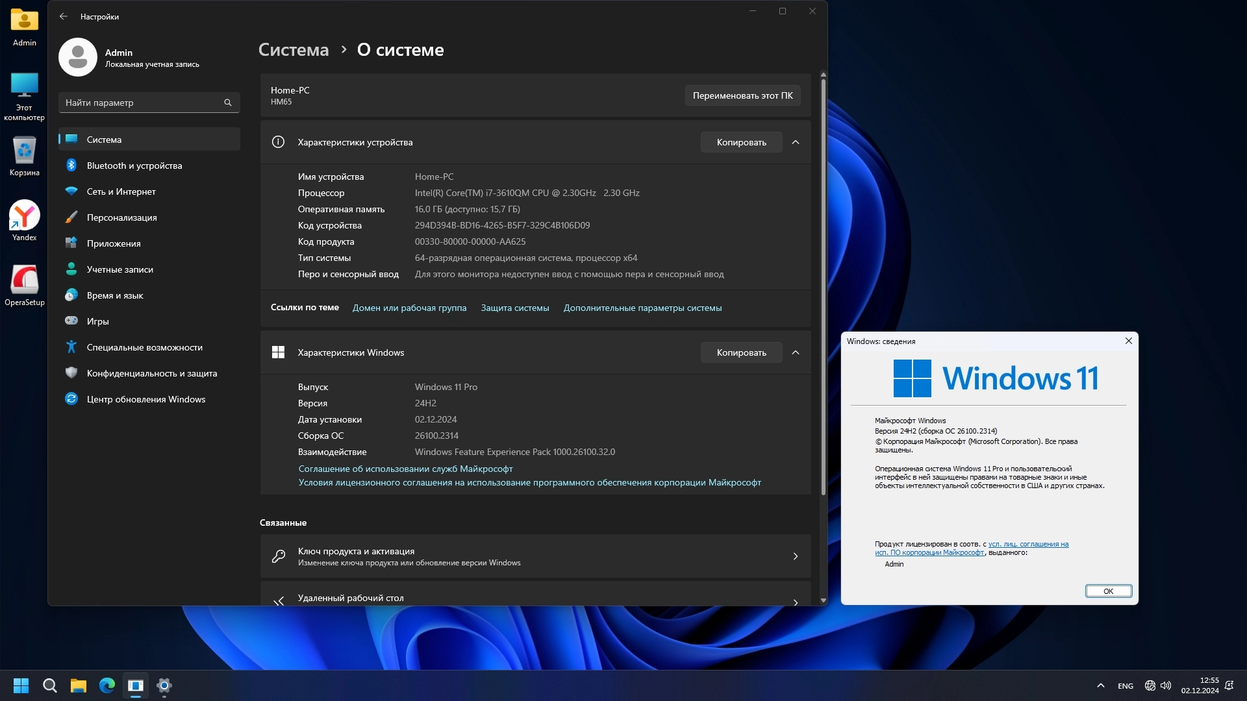Screen dimensions: 1247x701
Task: Click the back arrow in Settings
Action: pyautogui.click(x=64, y=16)
